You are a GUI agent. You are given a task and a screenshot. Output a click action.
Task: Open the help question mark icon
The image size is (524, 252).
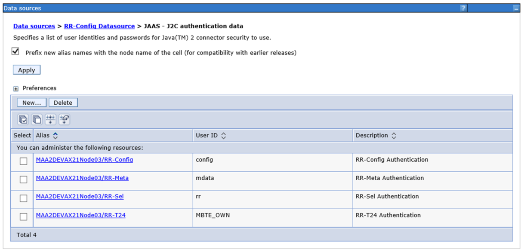point(463,8)
